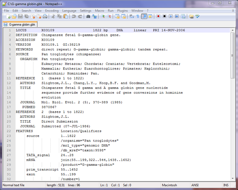Toggle the Show All Characters pilcrow button
This screenshot has width=238, height=190.
coord(138,16)
